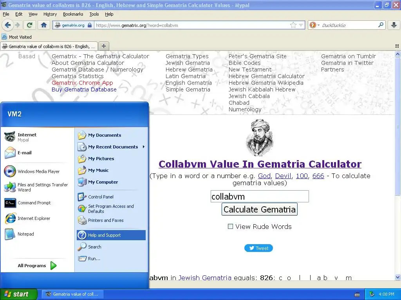Click the Gematria taskbar window button
Screen dimensions: 401x300
(72, 294)
